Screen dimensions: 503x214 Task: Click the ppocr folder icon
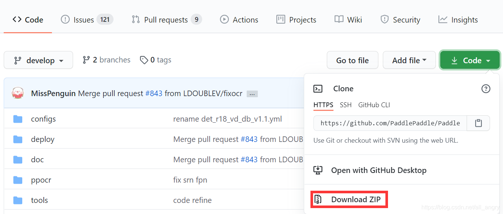click(x=18, y=180)
